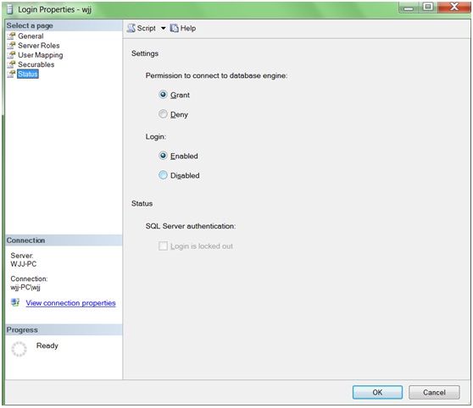Image resolution: width=473 pixels, height=408 pixels.
Task: Click the Cancel button
Action: click(x=434, y=392)
